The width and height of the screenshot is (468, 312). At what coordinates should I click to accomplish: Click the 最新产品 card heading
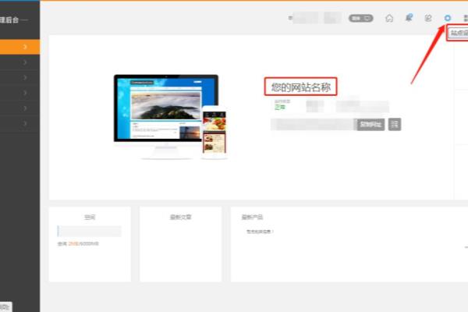[x=252, y=217]
